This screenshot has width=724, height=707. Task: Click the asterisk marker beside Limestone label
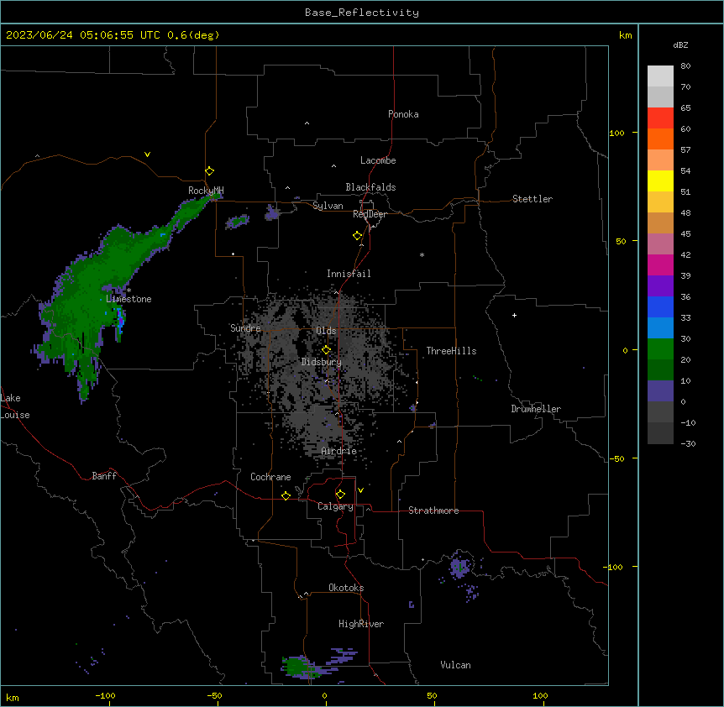[129, 291]
